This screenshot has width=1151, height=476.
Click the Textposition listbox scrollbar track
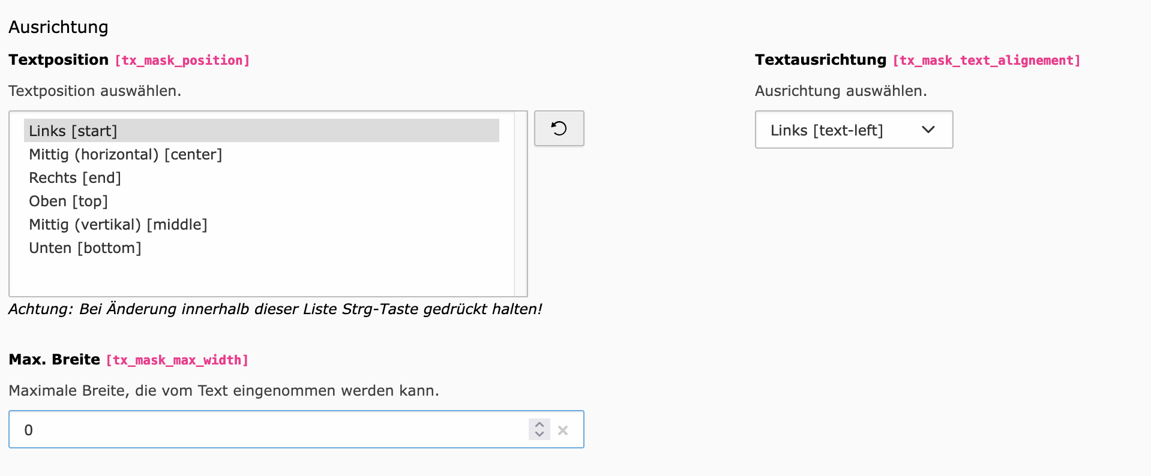click(520, 204)
